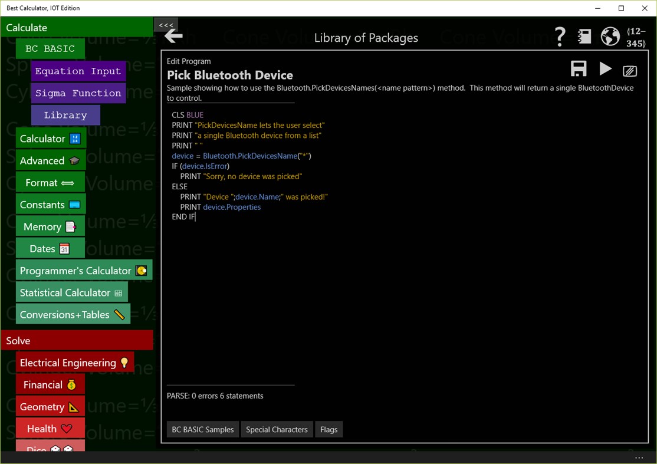Collapse the sidebar with the <<< chevron
The height and width of the screenshot is (464, 657).
(166, 25)
